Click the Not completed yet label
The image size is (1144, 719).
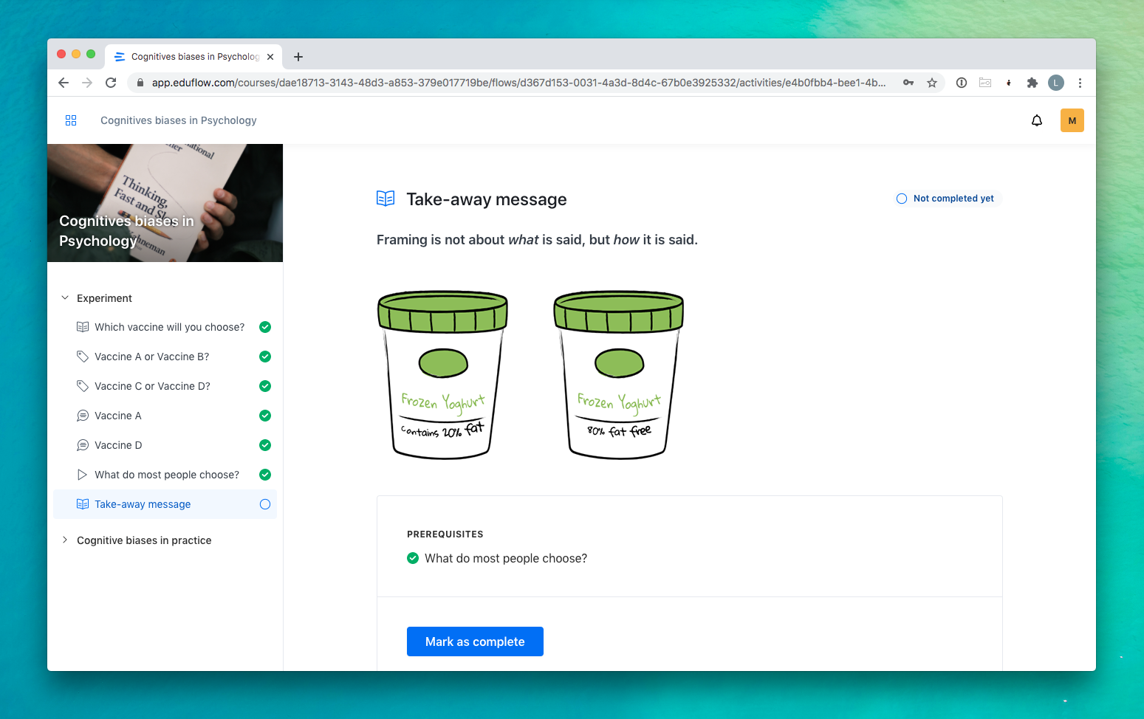point(953,199)
